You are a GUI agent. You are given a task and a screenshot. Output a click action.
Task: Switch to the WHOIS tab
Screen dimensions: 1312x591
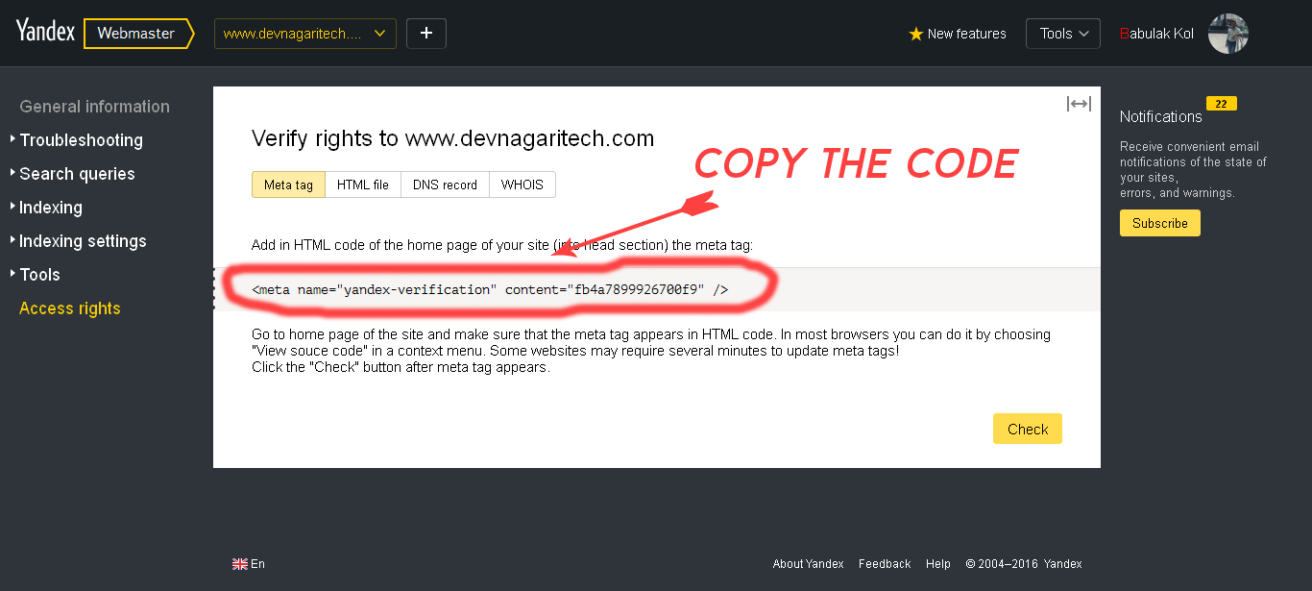522,185
